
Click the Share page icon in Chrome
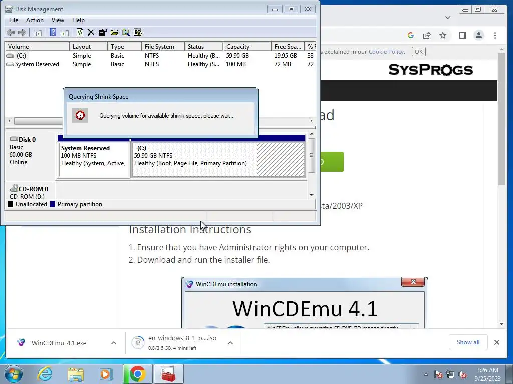pos(427,35)
